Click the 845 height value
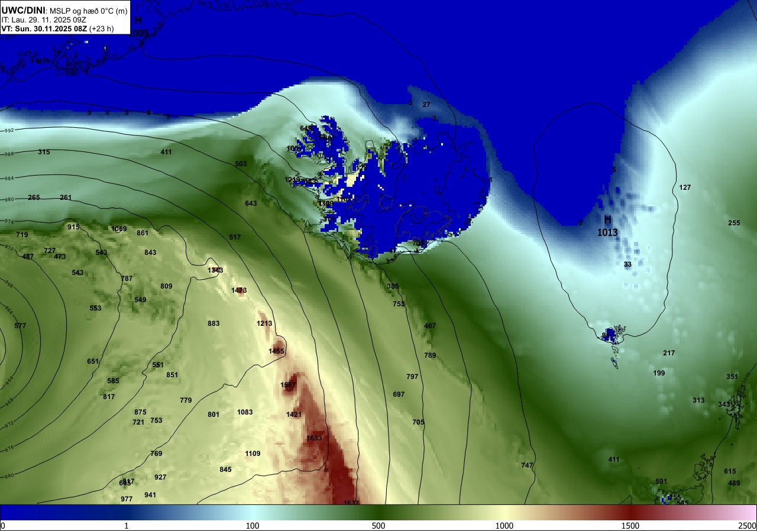Image resolution: width=757 pixels, height=531 pixels. coord(225,470)
